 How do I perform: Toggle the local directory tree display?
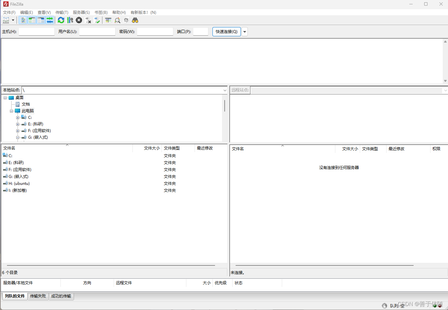32,20
